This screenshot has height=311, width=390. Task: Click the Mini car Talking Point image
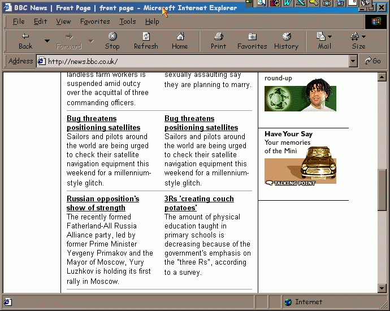pos(300,166)
